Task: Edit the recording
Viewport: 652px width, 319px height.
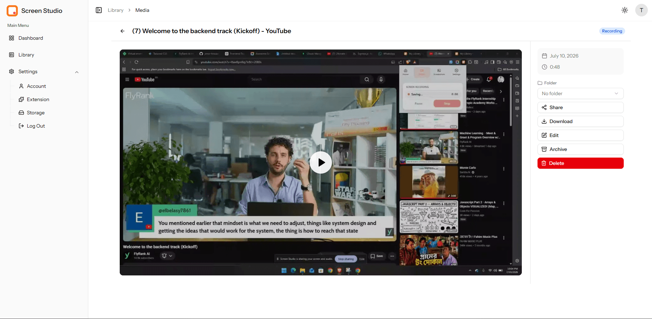Action: tap(580, 135)
